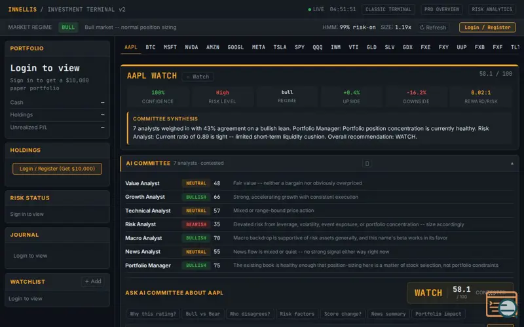Click the 'Score change?' prompt chip

tap(343, 314)
